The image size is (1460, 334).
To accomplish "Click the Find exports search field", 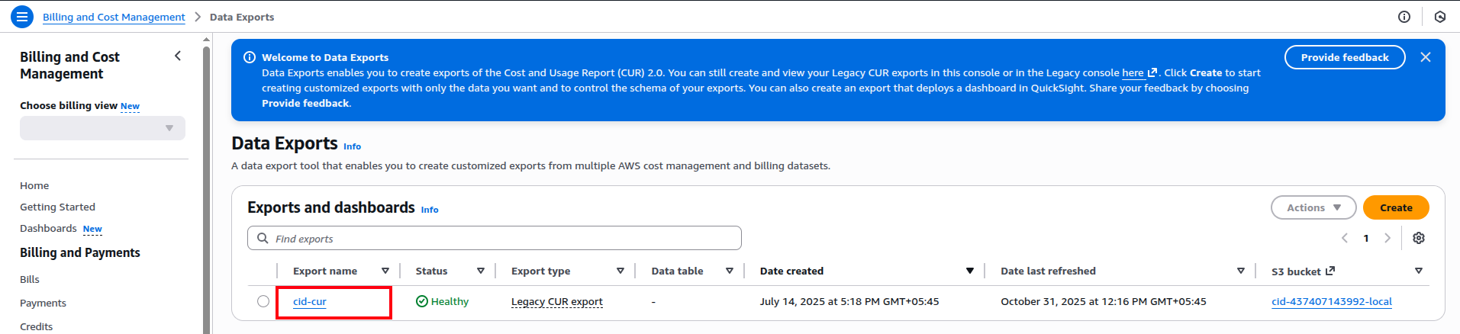I will 494,238.
